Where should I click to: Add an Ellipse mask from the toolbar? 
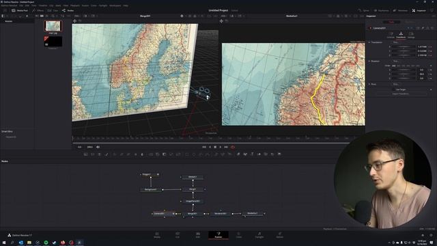tap(194, 154)
